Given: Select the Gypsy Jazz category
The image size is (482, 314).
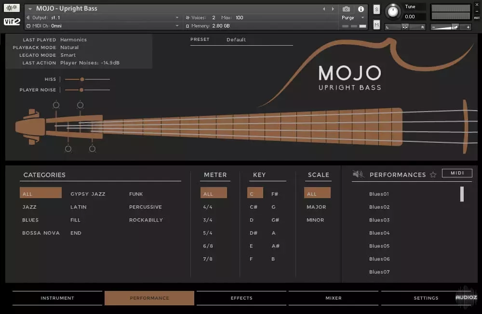Looking at the screenshot, I should pyautogui.click(x=88, y=194).
